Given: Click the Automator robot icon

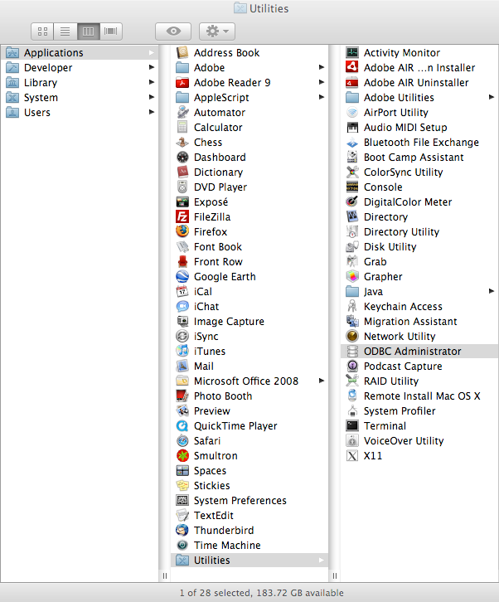Looking at the screenshot, I should click(182, 112).
